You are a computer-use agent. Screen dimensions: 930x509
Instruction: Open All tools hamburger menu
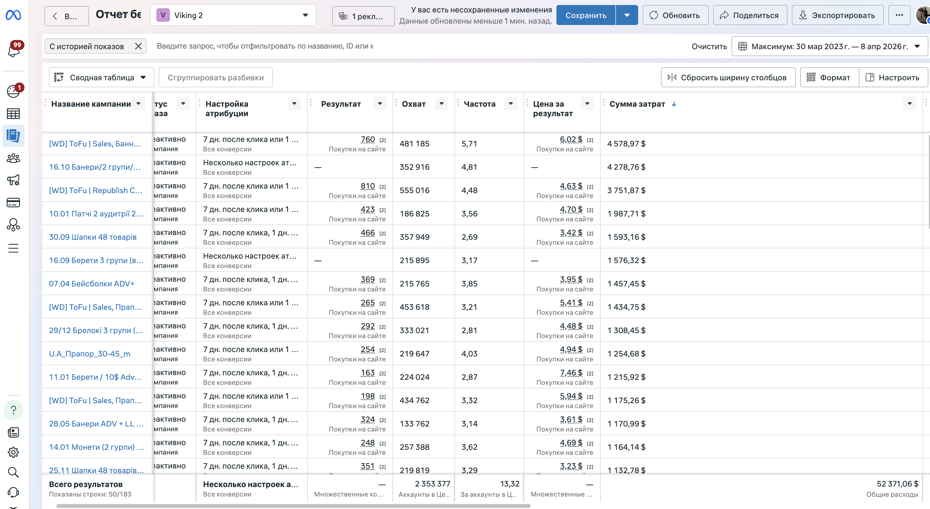13,248
